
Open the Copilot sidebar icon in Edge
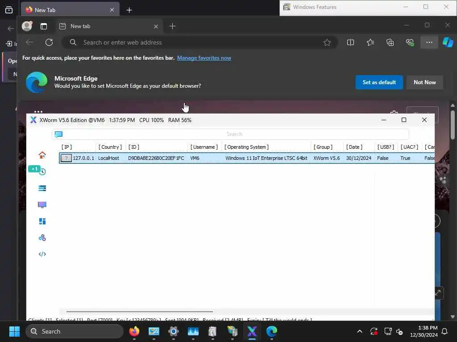[448, 42]
